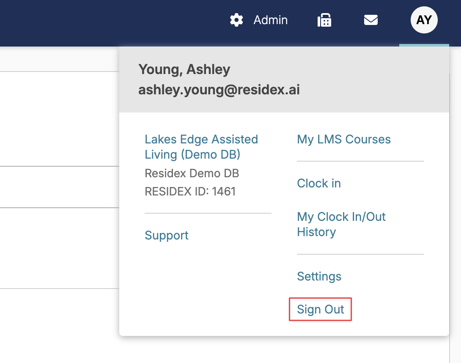Click Sign Out
This screenshot has width=461, height=363.
(x=321, y=309)
